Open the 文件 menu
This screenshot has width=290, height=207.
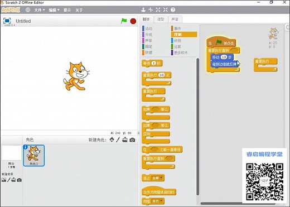40,10
